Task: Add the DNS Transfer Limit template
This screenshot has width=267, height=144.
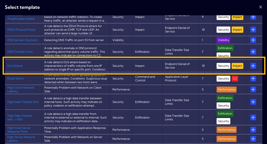Action: [x=253, y=52]
